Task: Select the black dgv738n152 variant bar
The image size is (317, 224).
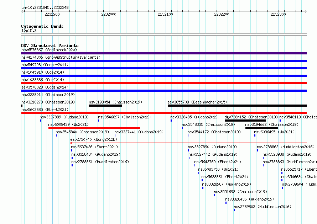Action: click(x=245, y=121)
